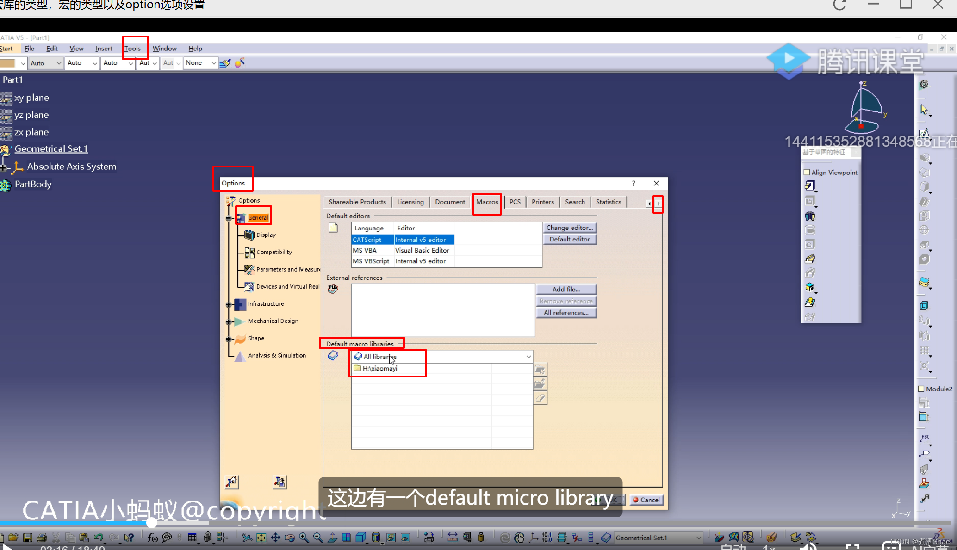Expand the Mechanical Design tree item
The image size is (957, 550).
(x=230, y=321)
